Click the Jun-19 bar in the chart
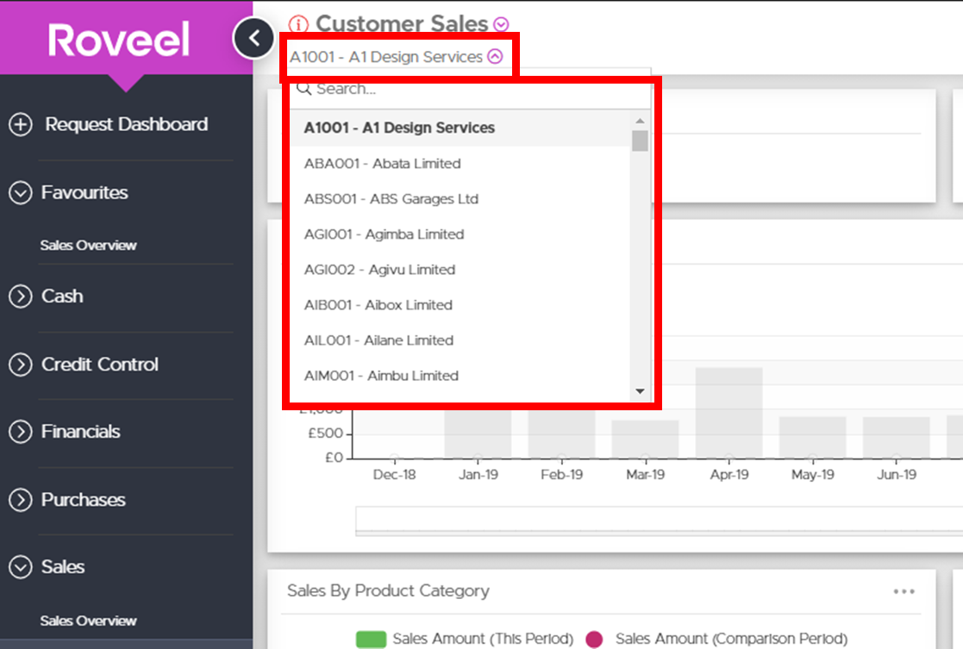Viewport: 963px width, 649px height. coord(896,437)
